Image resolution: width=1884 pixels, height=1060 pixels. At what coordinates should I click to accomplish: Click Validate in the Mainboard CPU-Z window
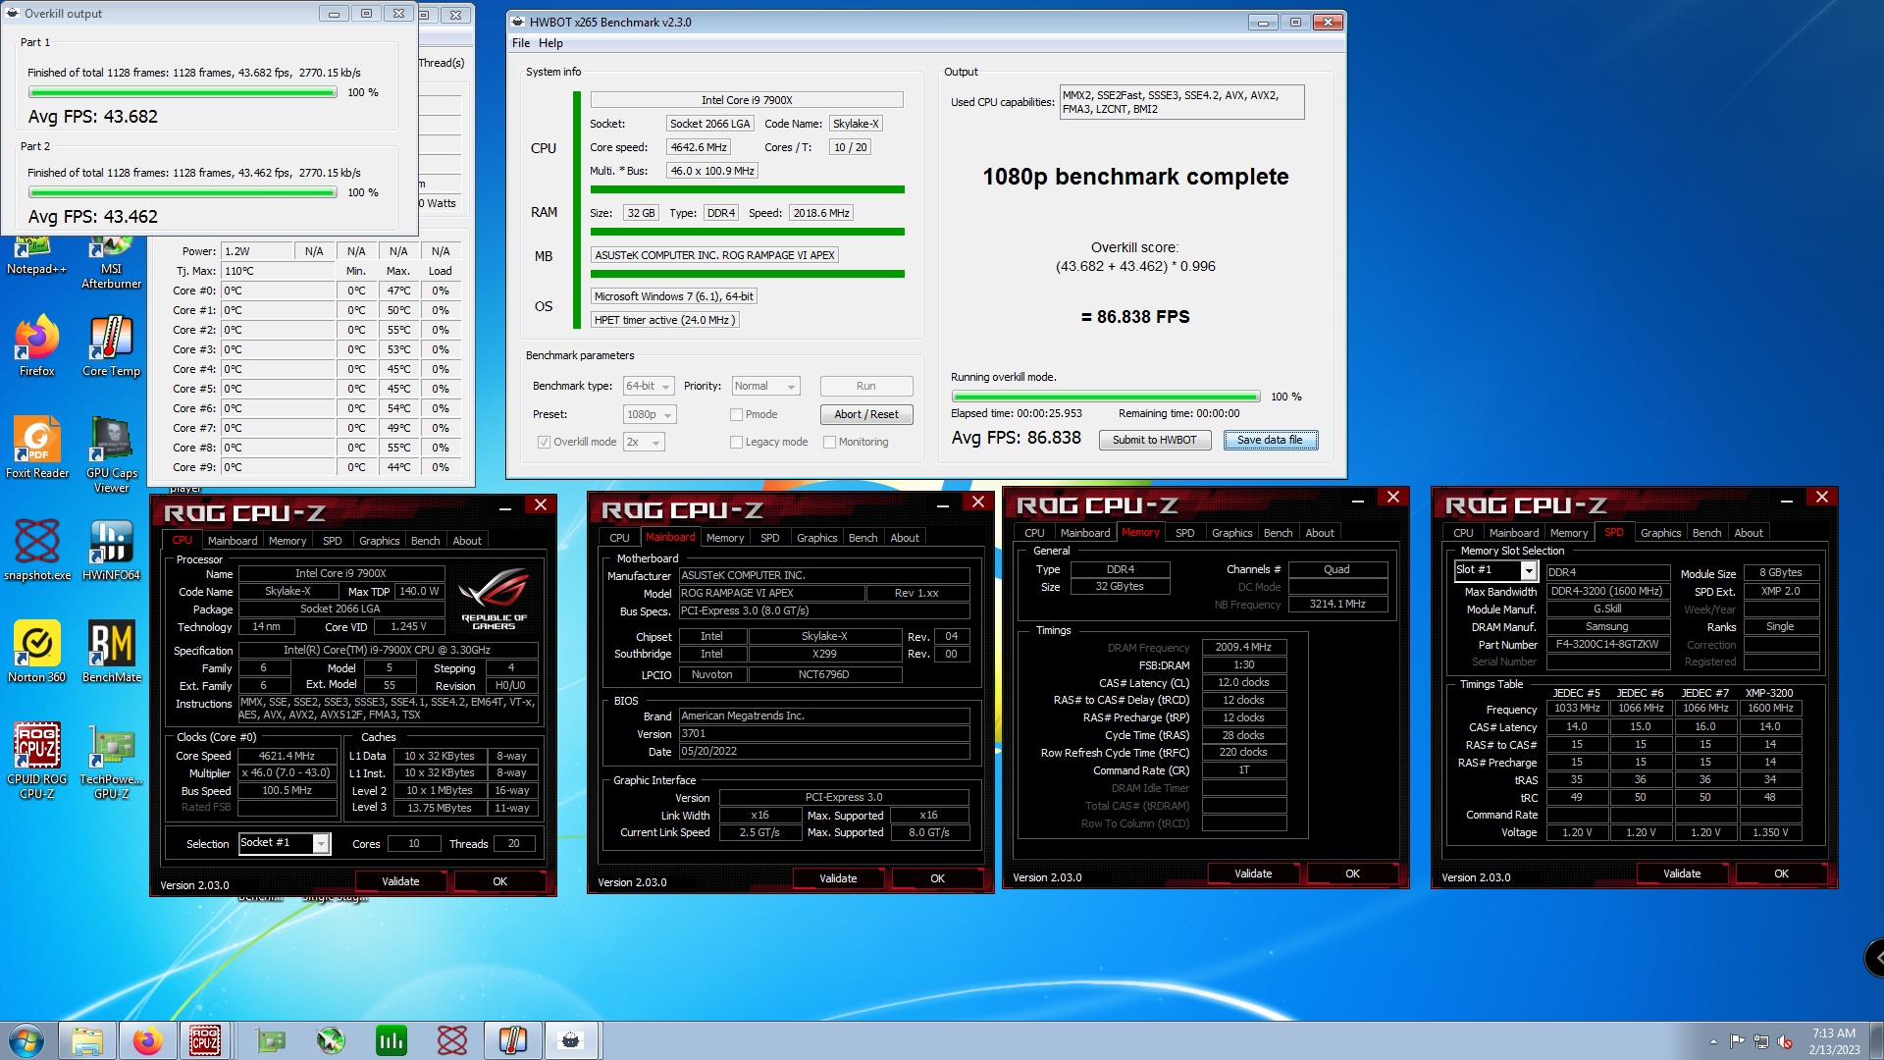pyautogui.click(x=838, y=878)
